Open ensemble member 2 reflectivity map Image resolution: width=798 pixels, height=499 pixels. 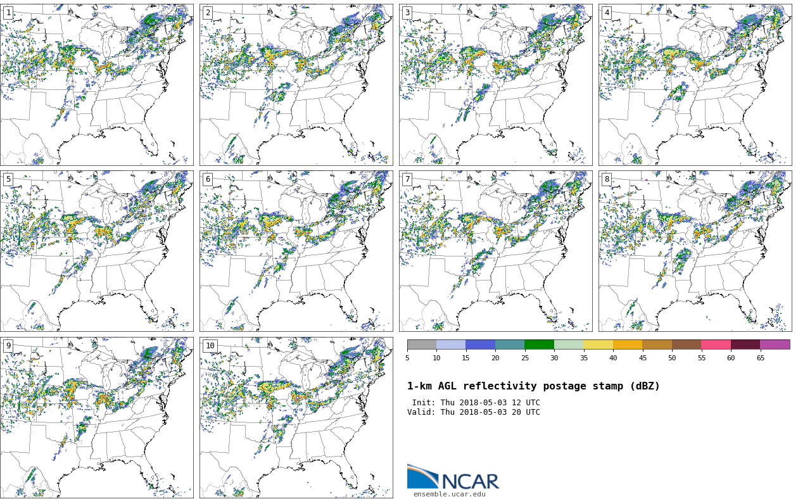296,85
